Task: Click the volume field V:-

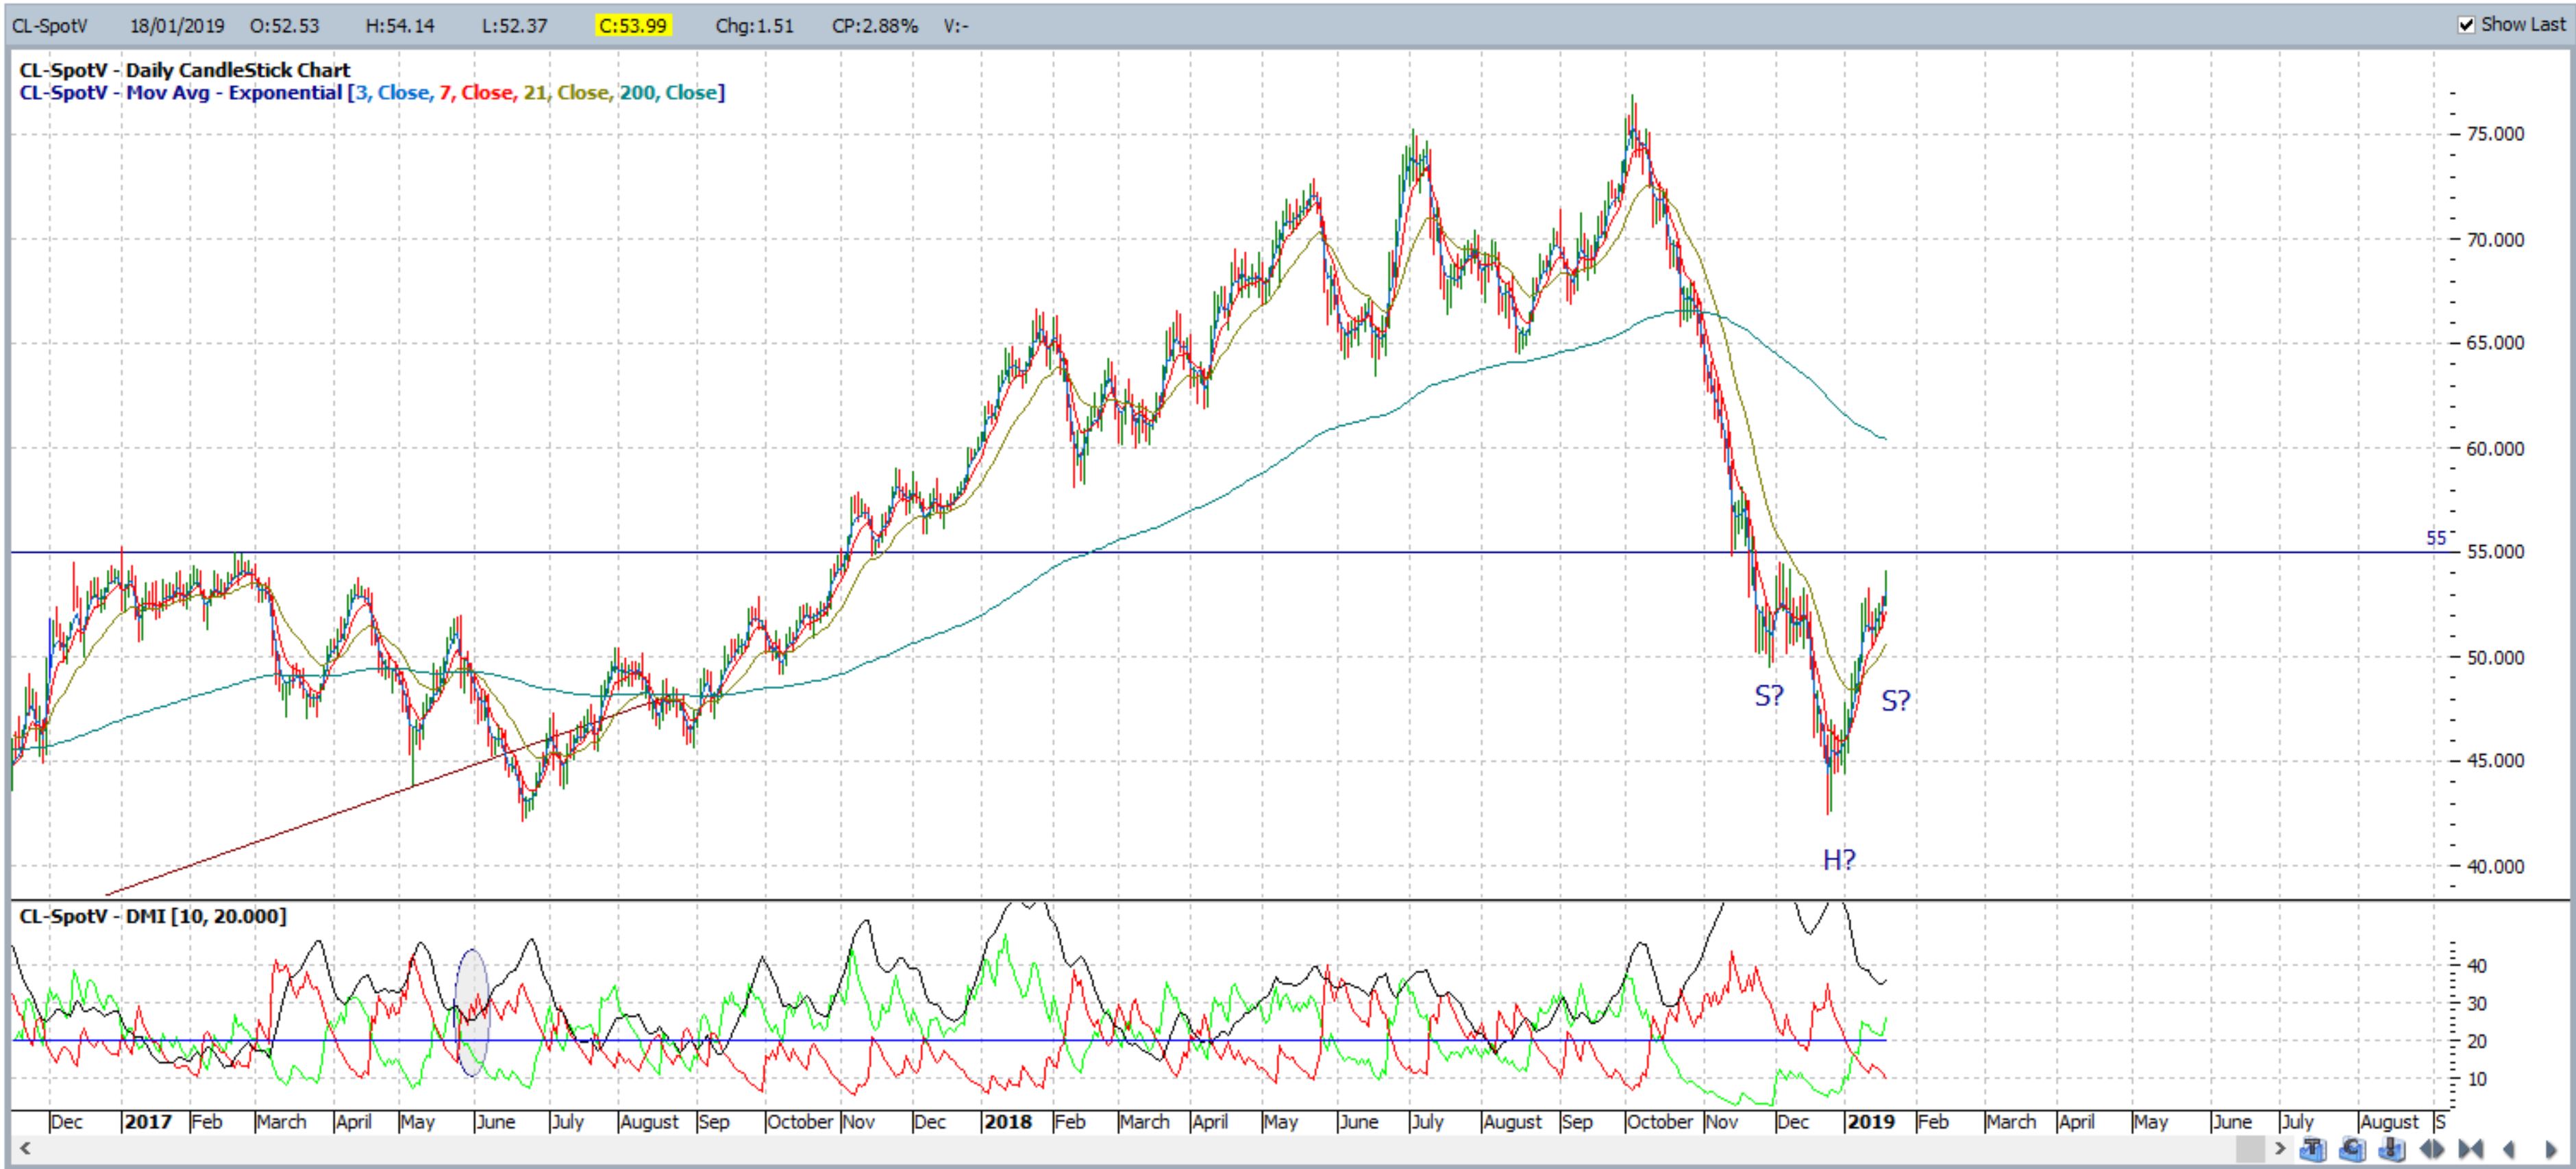Action: coord(956,26)
